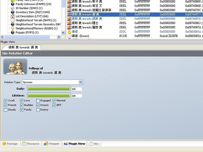Uncheck the Married checkbox
The image size is (203, 152).
(54, 101)
